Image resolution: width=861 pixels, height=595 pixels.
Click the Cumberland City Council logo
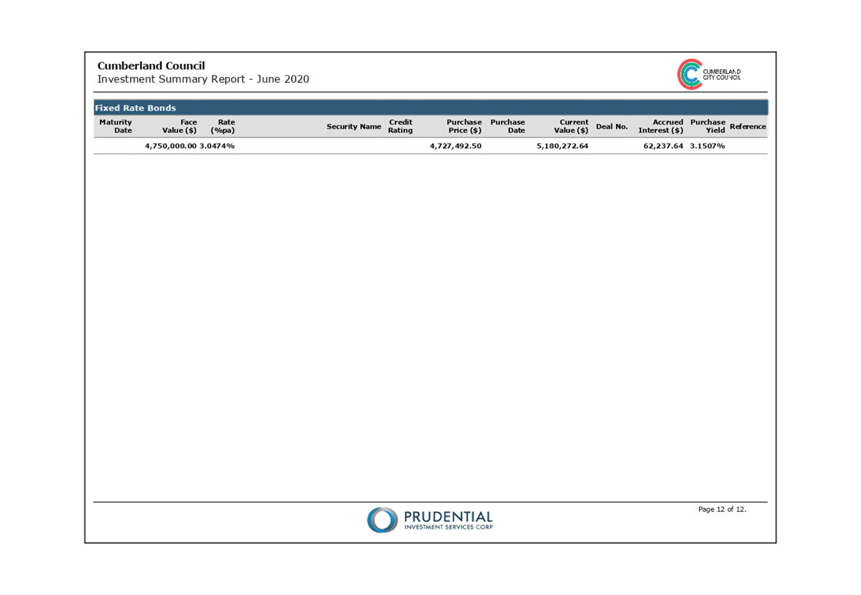[709, 74]
